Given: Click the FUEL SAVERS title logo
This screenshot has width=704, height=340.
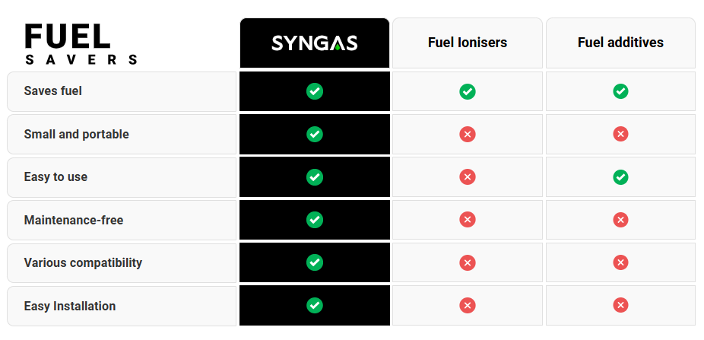Looking at the screenshot, I should coord(81,43).
